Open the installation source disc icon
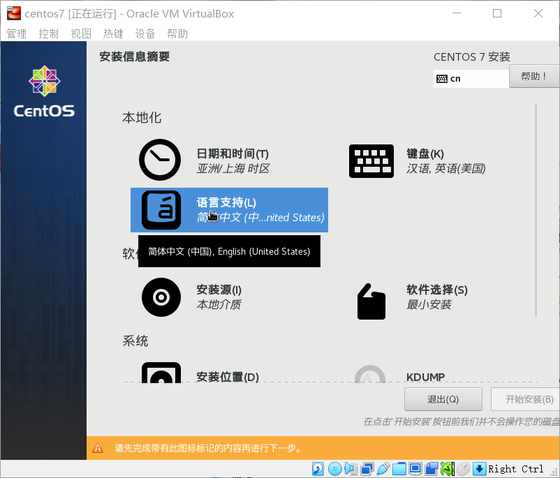 tap(161, 297)
